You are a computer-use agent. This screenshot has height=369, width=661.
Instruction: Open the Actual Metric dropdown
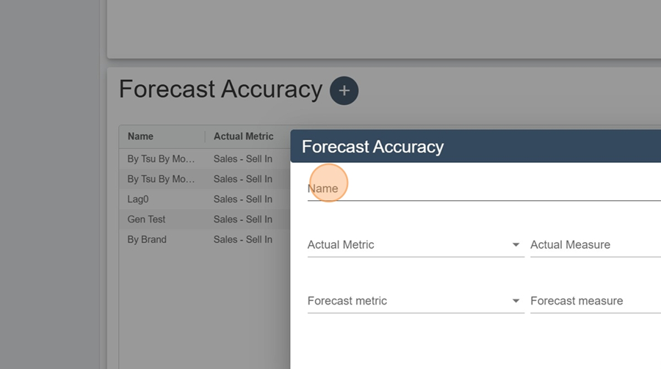click(416, 245)
